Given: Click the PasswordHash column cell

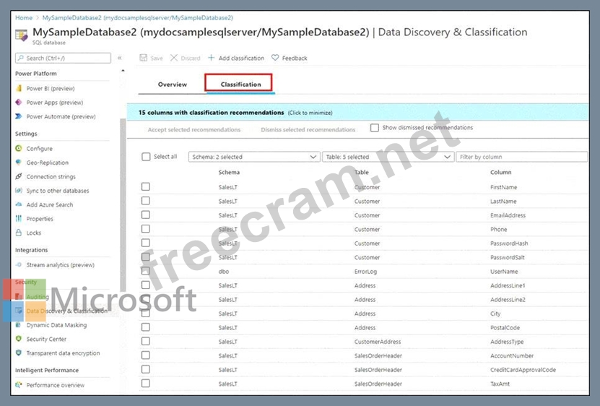Looking at the screenshot, I should tap(509, 243).
